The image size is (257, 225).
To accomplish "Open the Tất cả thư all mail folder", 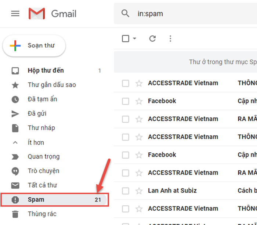I will (53, 185).
